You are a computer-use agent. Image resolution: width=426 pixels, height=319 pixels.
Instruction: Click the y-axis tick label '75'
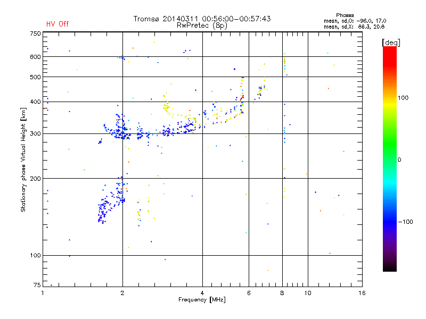37,285
